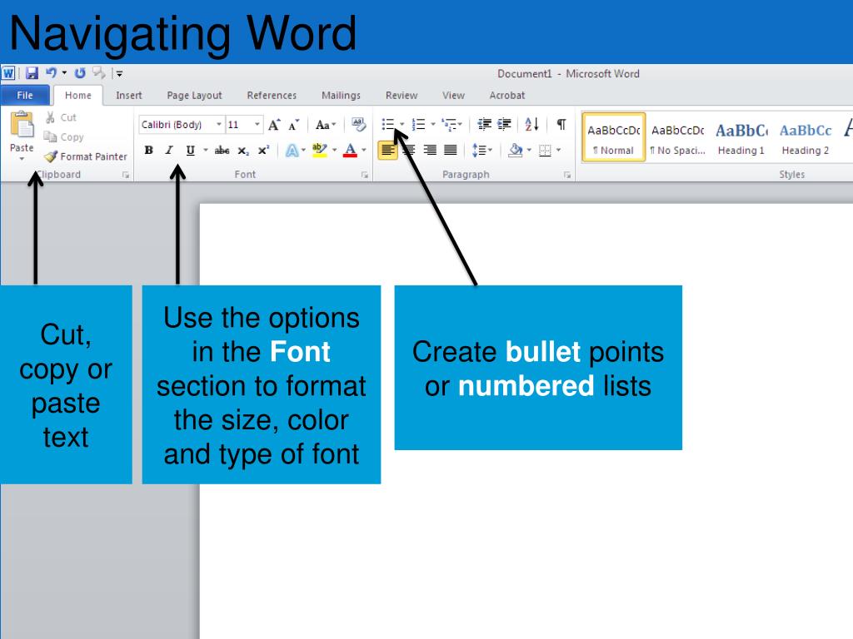Apply the No Spacing style

tap(678, 138)
